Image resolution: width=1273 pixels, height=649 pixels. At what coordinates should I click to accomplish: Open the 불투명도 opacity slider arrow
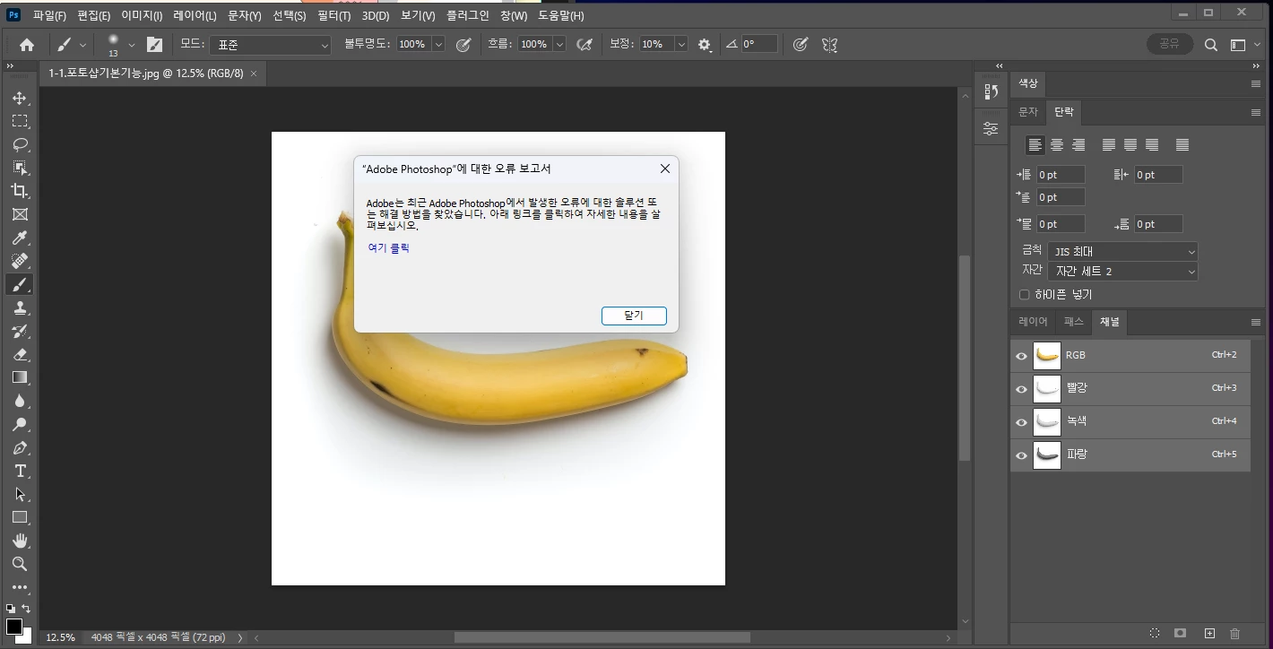click(x=438, y=44)
